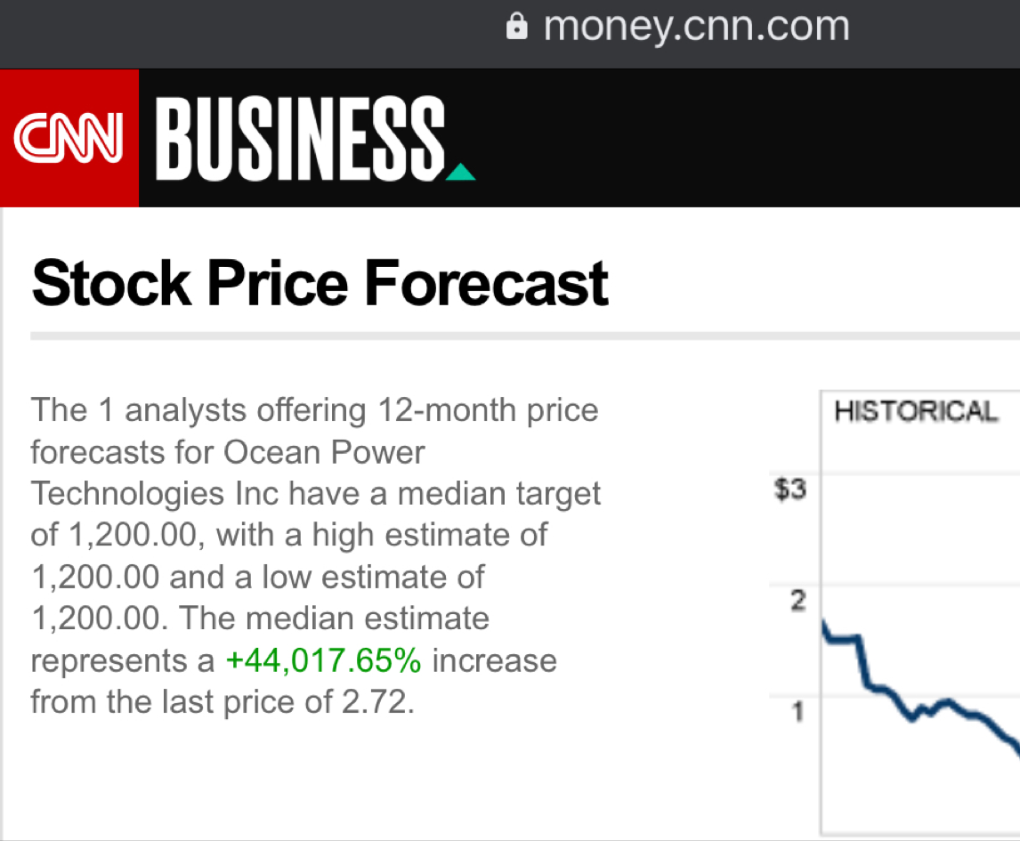Click the $3 axis label
This screenshot has width=1020, height=841.
[790, 489]
